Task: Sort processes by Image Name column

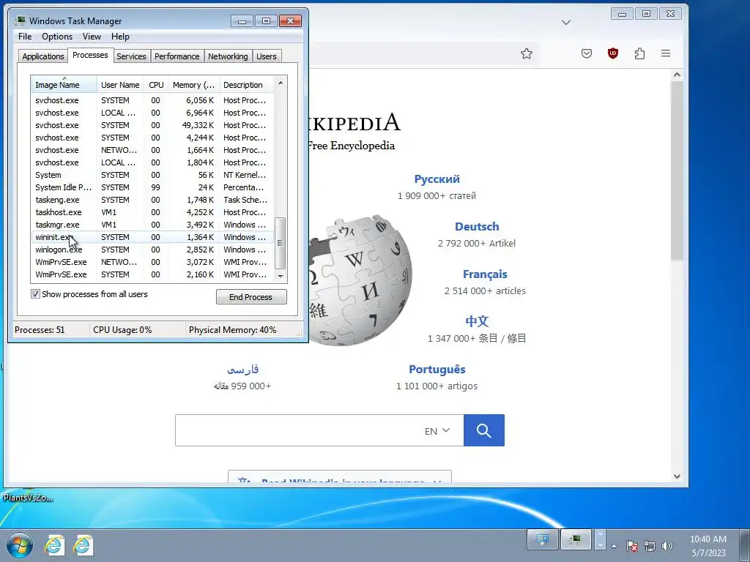Action: (x=64, y=85)
